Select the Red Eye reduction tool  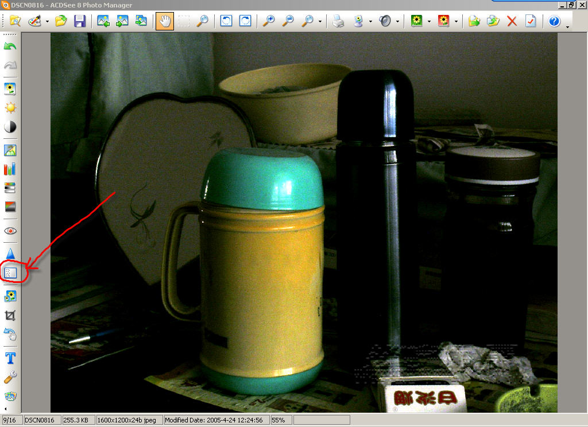10,231
